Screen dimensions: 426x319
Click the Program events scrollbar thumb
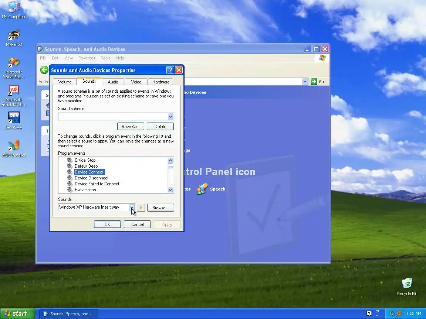click(170, 167)
